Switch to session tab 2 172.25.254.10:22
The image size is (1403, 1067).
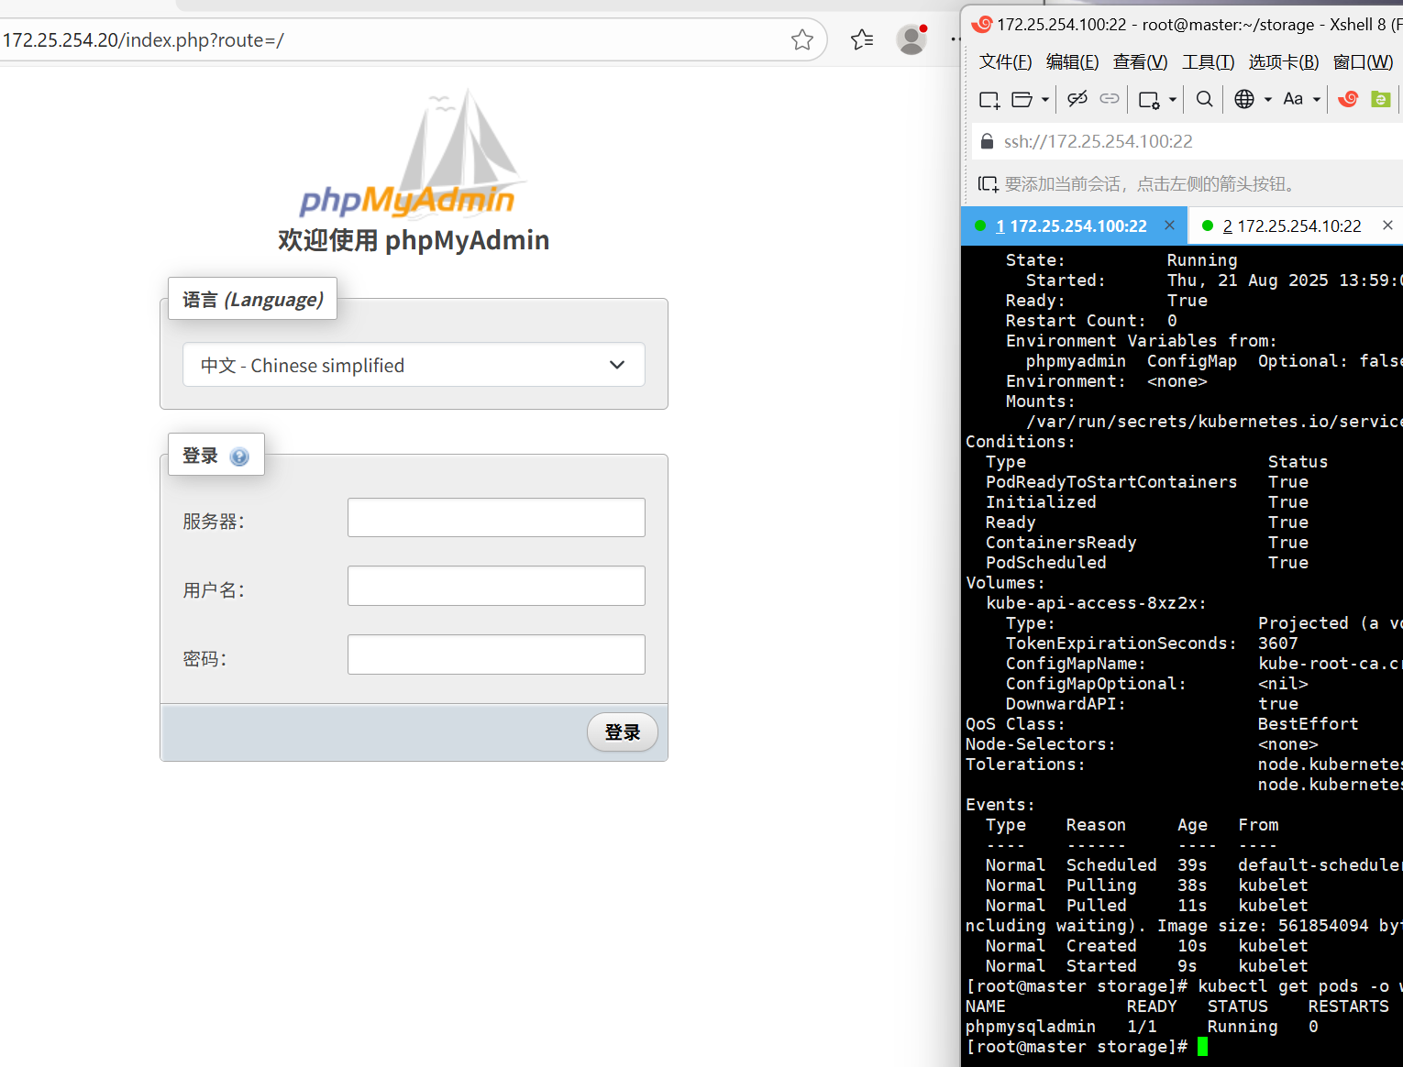(1292, 225)
